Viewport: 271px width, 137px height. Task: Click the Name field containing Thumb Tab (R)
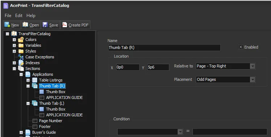point(164,47)
